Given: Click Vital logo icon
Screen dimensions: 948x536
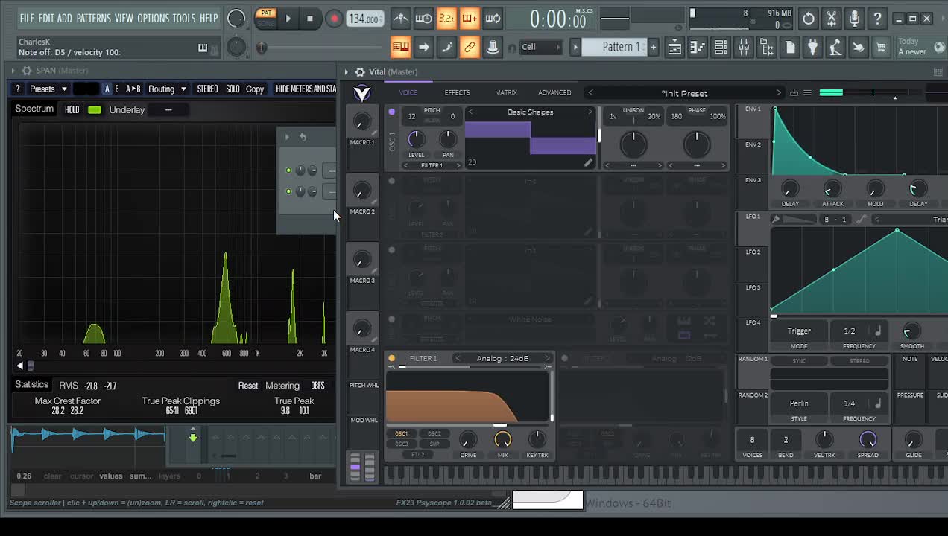Looking at the screenshot, I should pyautogui.click(x=362, y=93).
